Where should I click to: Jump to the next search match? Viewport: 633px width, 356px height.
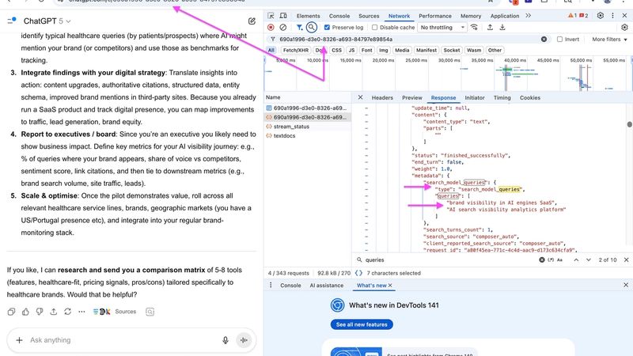[x=588, y=260]
